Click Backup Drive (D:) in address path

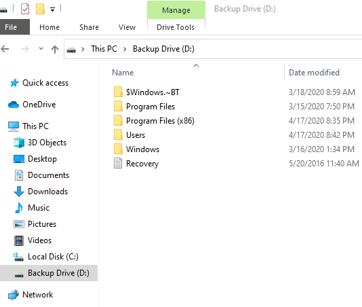point(163,49)
